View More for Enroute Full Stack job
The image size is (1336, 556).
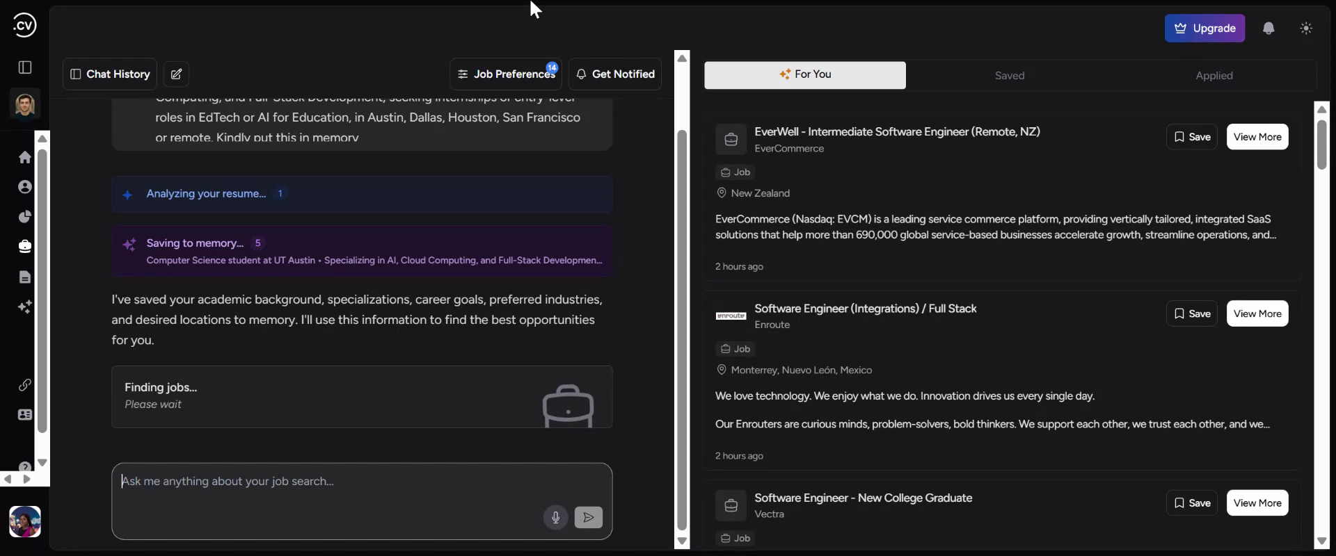coord(1257,313)
